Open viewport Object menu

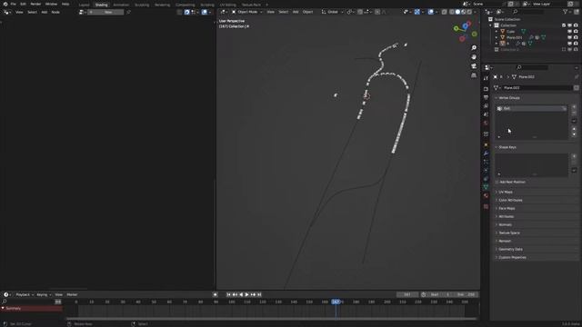pyautogui.click(x=307, y=12)
